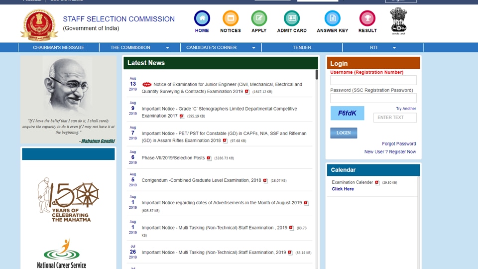Image resolution: width=478 pixels, height=269 pixels.
Task: Click the Staff Selection Commission title
Action: point(119,19)
